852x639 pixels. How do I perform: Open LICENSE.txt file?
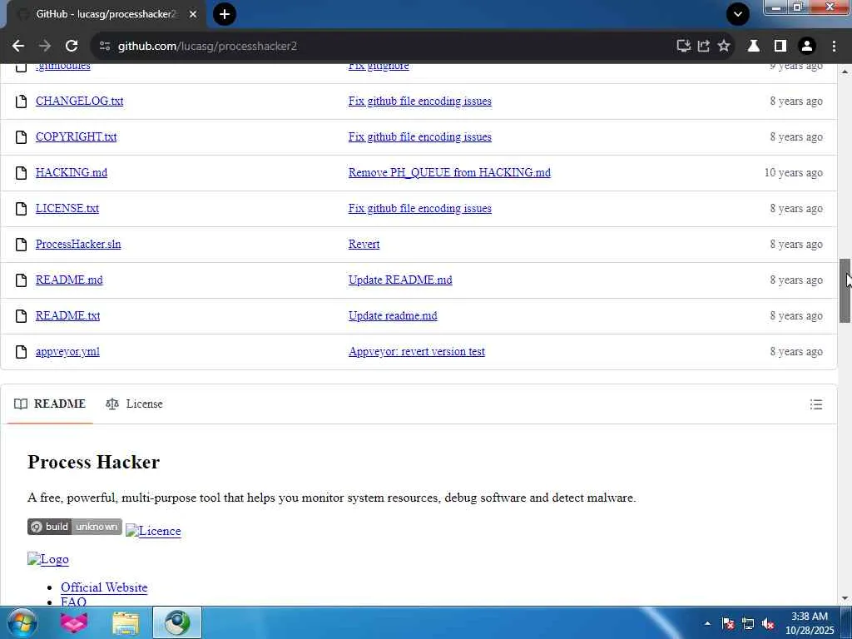(x=67, y=209)
